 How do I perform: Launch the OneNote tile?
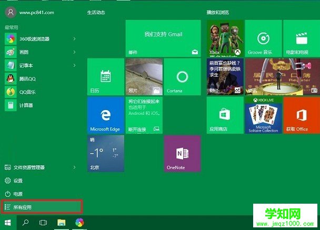tap(183, 154)
